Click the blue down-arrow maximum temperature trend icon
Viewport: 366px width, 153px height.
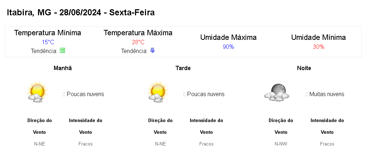pyautogui.click(x=152, y=51)
